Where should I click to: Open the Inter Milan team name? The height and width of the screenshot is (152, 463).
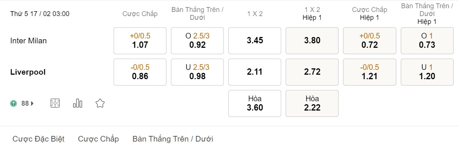[x=28, y=41]
